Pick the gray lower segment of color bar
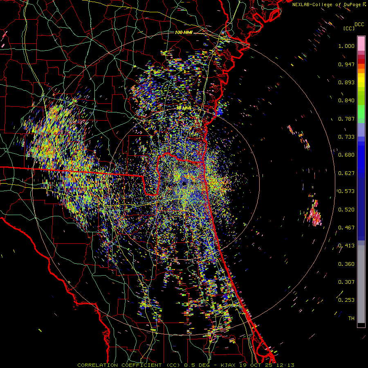 tap(361, 284)
